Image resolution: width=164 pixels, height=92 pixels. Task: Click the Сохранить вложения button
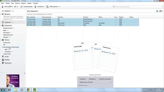[x=105, y=79]
